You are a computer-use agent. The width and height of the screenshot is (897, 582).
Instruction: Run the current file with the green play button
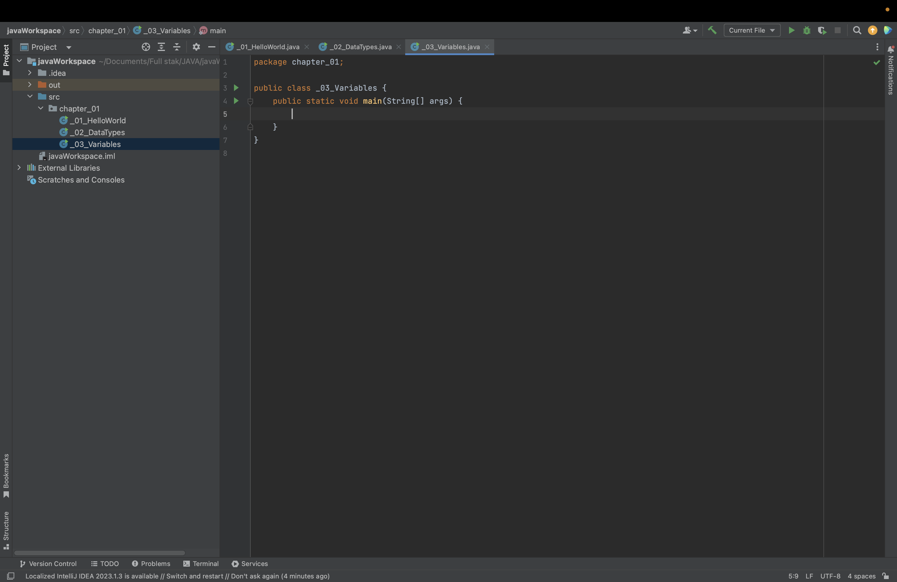(791, 30)
